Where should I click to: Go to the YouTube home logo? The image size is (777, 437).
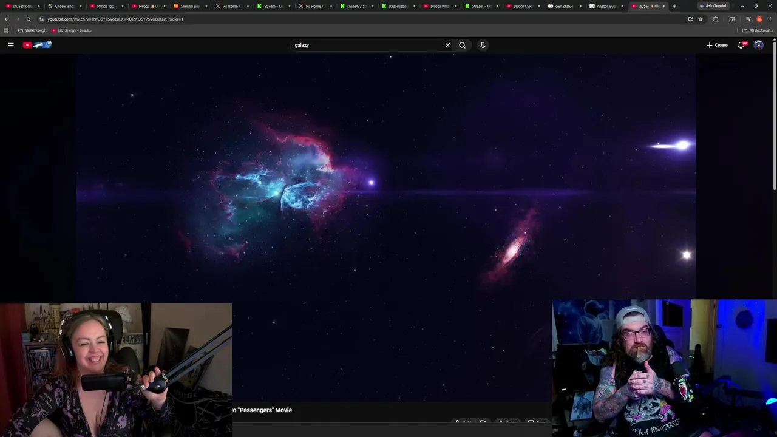coord(38,45)
